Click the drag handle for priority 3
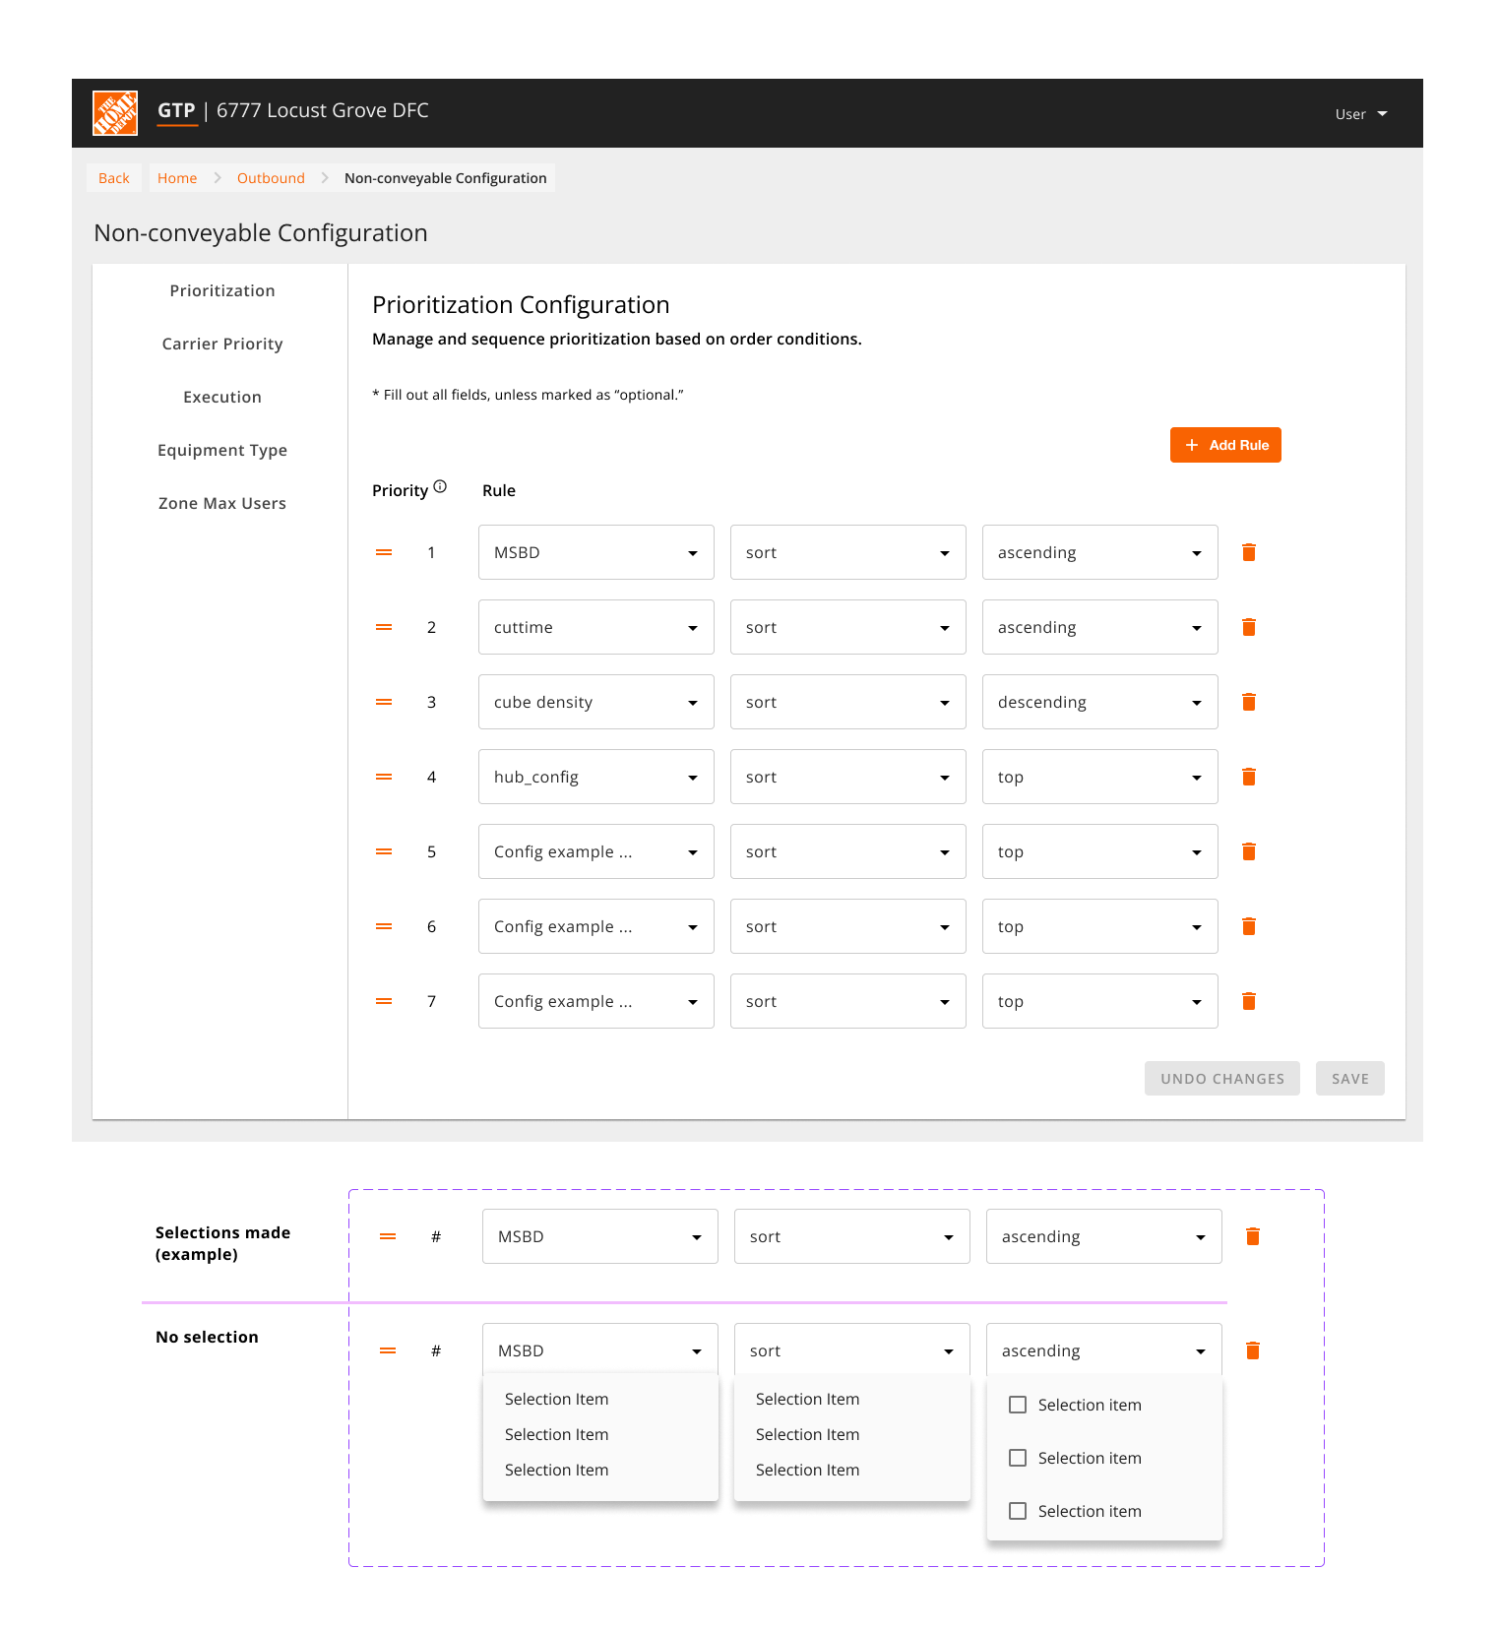Screen dimensions: 1500x1631 (384, 702)
